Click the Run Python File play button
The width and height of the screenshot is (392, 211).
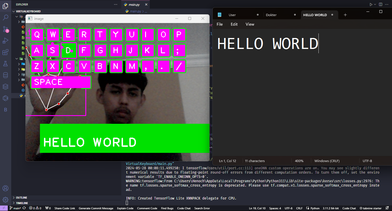pyautogui.click(x=371, y=5)
